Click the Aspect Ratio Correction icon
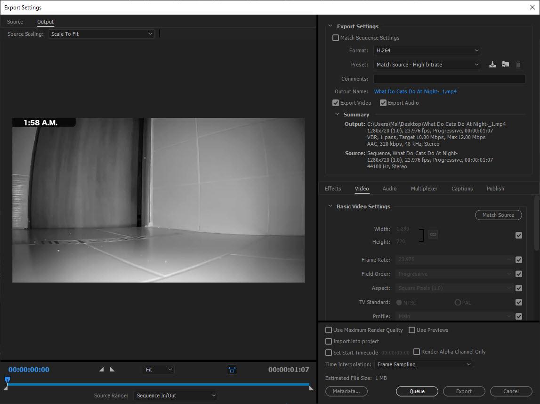Screen dimensions: 540x404 pyautogui.click(x=232, y=370)
